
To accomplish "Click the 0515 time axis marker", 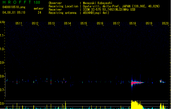I will point(84,23).
